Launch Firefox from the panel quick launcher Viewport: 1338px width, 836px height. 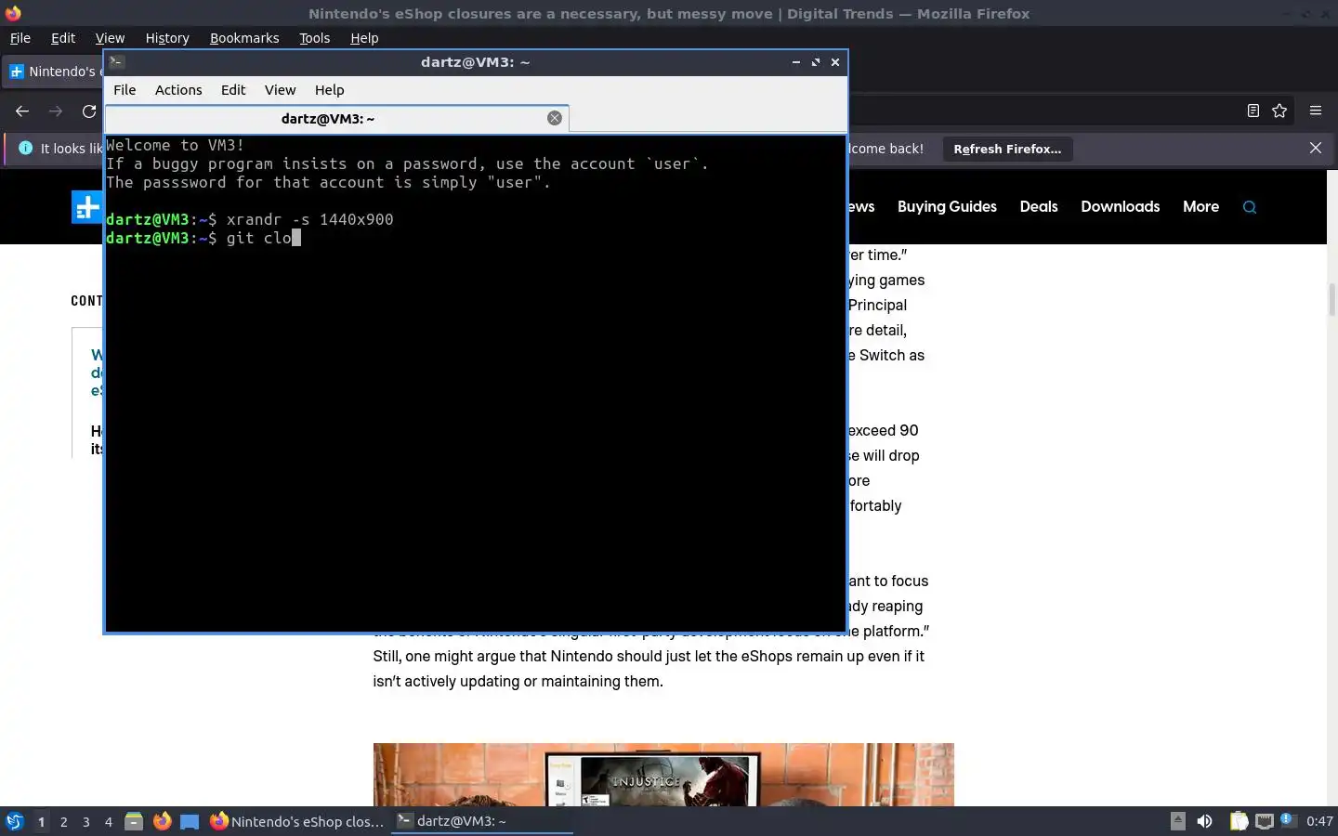pyautogui.click(x=162, y=821)
